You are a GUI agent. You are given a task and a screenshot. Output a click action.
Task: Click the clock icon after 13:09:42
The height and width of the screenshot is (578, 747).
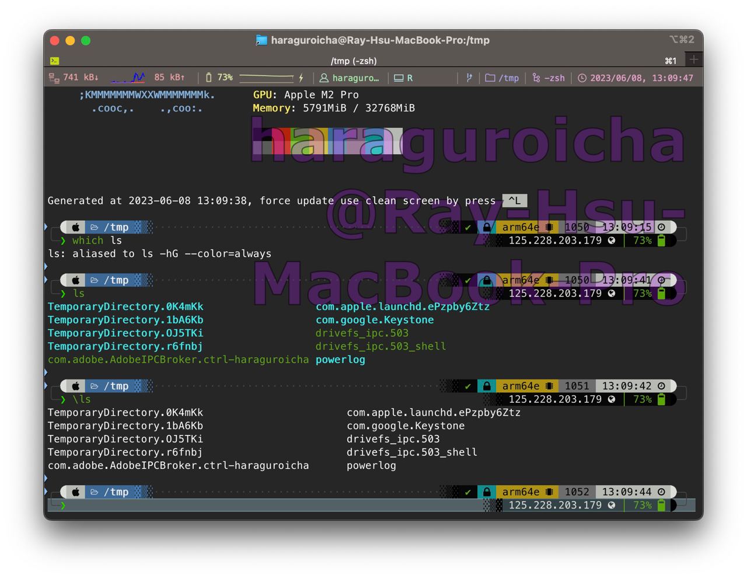point(661,386)
